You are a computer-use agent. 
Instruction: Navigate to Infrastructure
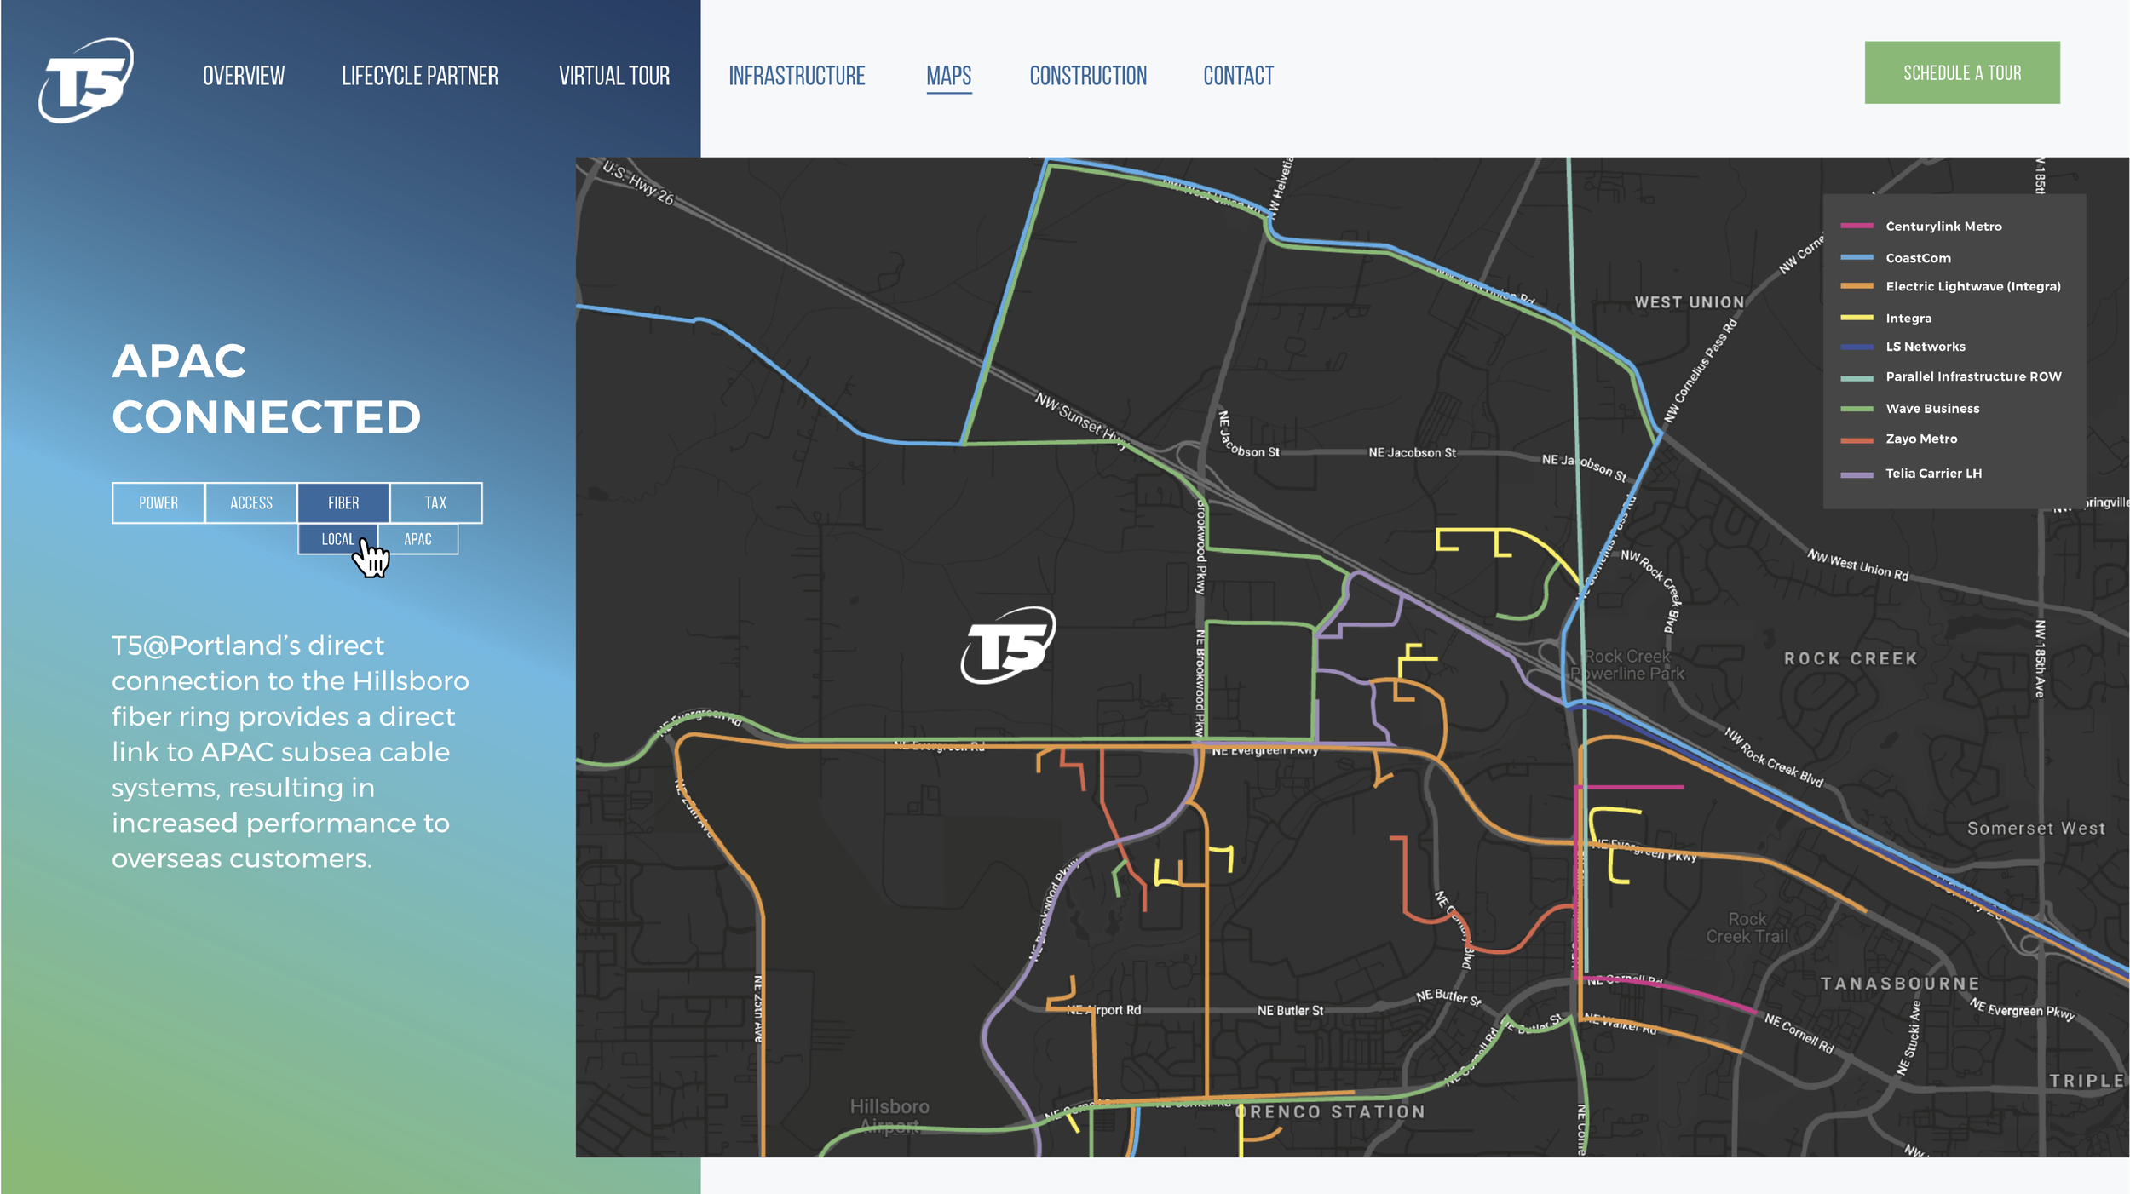coord(797,76)
